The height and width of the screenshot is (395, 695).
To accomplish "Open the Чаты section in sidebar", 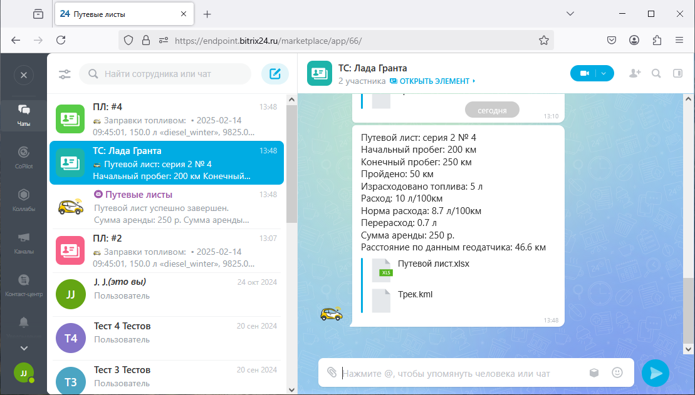I will coord(23,115).
